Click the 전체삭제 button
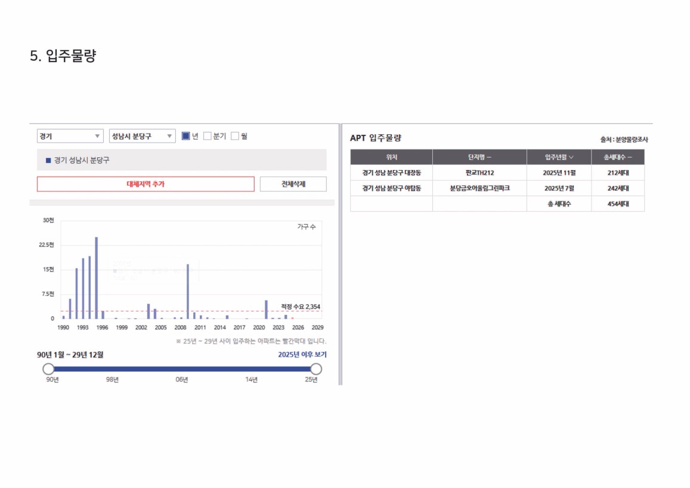Viewport: 690px width, 488px height. pyautogui.click(x=293, y=184)
